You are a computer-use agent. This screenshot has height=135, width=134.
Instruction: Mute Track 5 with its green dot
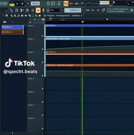[x=42, y=89]
